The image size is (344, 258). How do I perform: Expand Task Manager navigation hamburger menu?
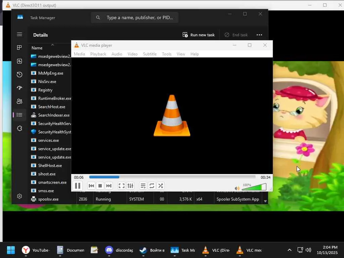coord(19,35)
